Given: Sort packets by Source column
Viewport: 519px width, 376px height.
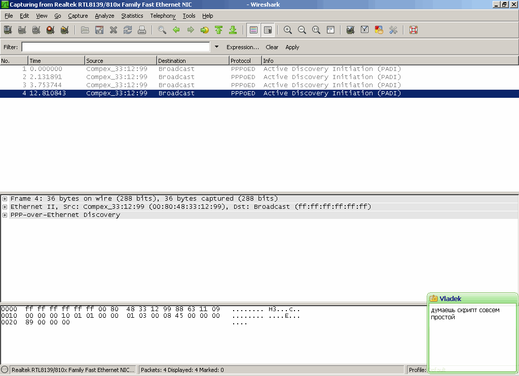Looking at the screenshot, I should 121,61.
